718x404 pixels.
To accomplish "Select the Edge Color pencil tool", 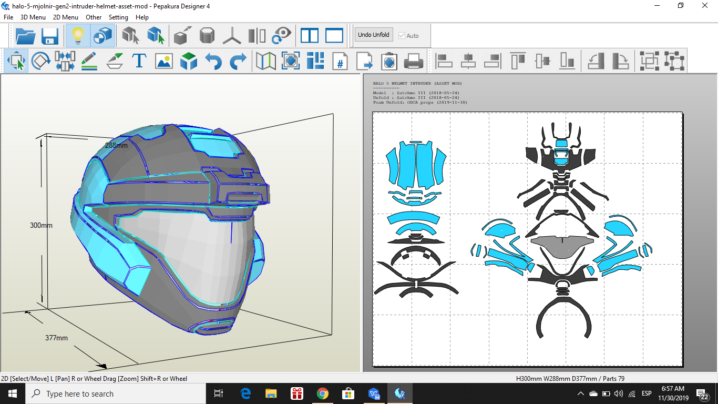I will [x=89, y=61].
